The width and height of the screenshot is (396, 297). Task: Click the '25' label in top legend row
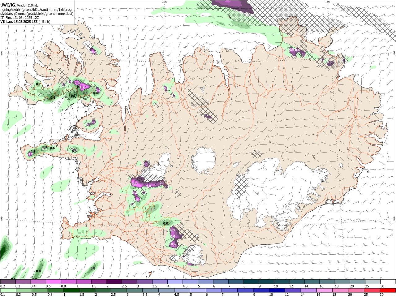tap(367, 286)
